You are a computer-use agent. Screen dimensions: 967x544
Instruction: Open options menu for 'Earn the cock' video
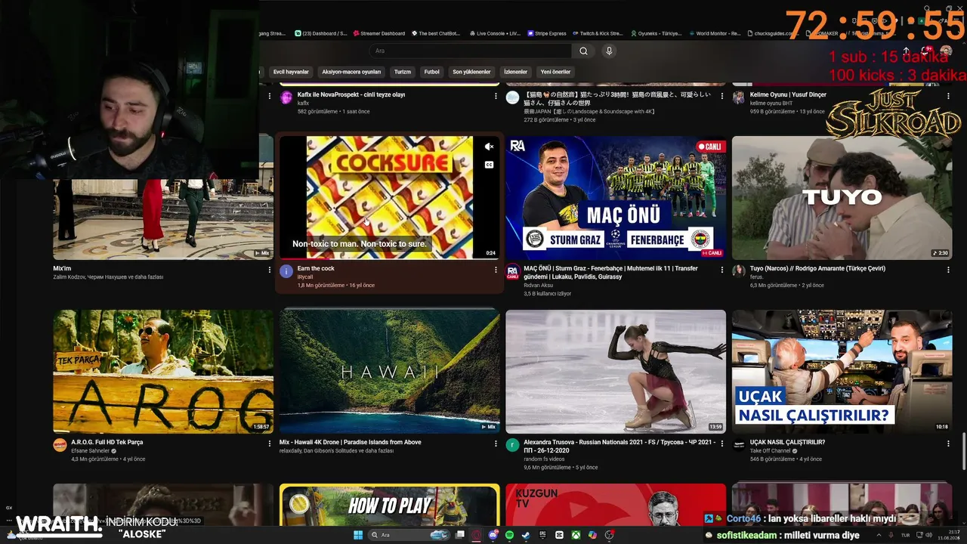point(496,270)
